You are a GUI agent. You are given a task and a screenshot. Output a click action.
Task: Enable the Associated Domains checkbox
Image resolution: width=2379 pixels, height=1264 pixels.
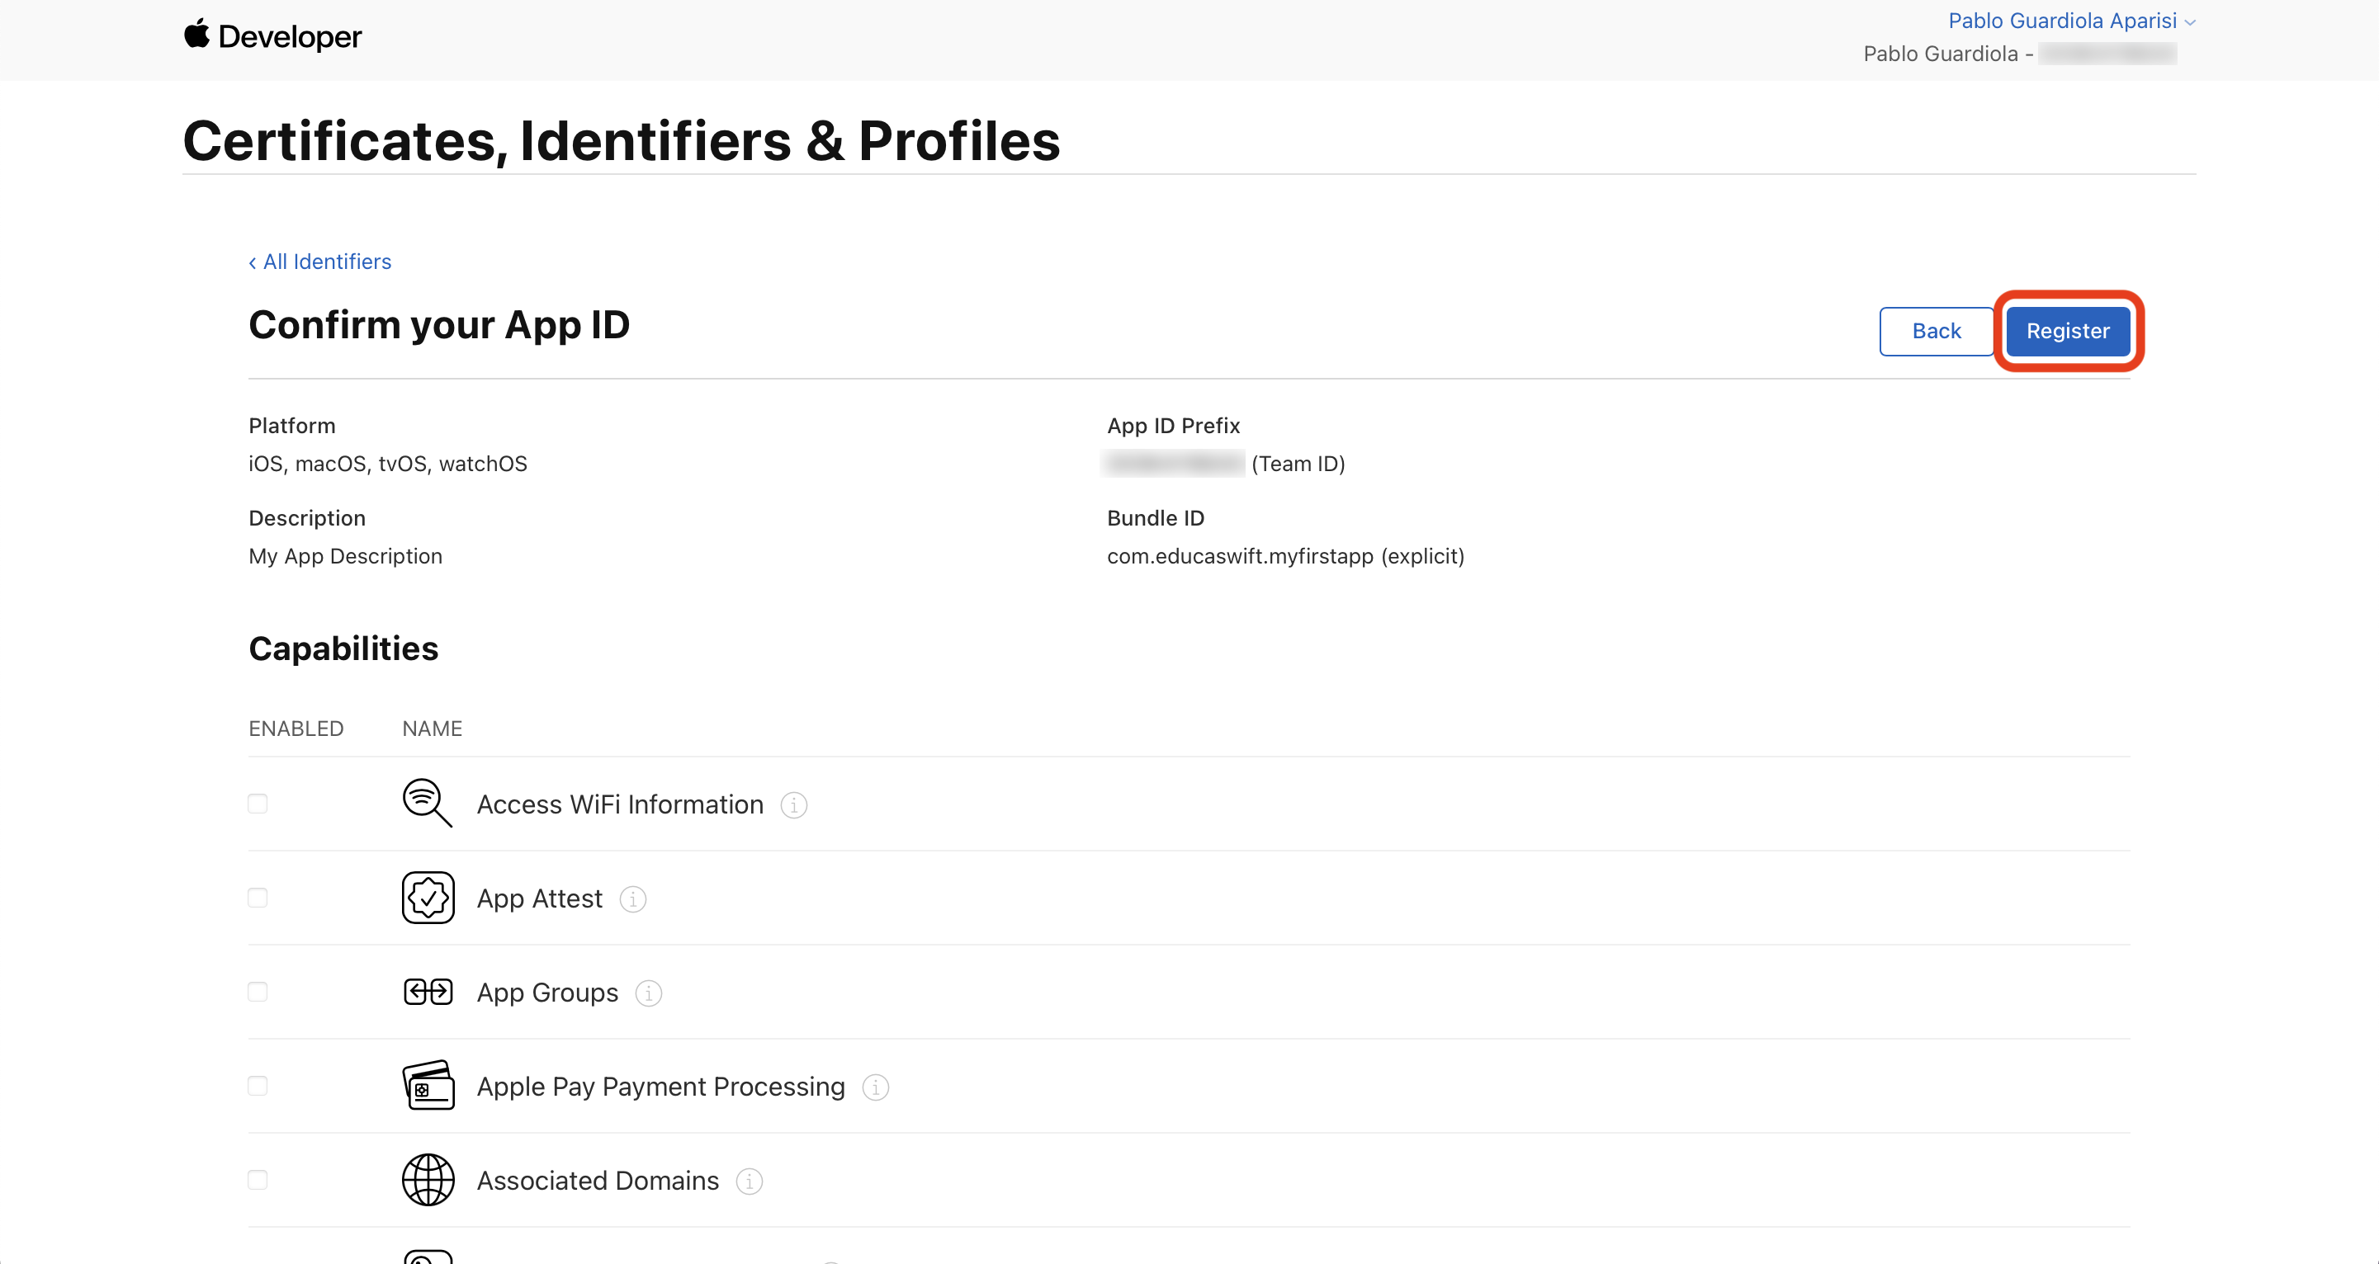[x=258, y=1180]
